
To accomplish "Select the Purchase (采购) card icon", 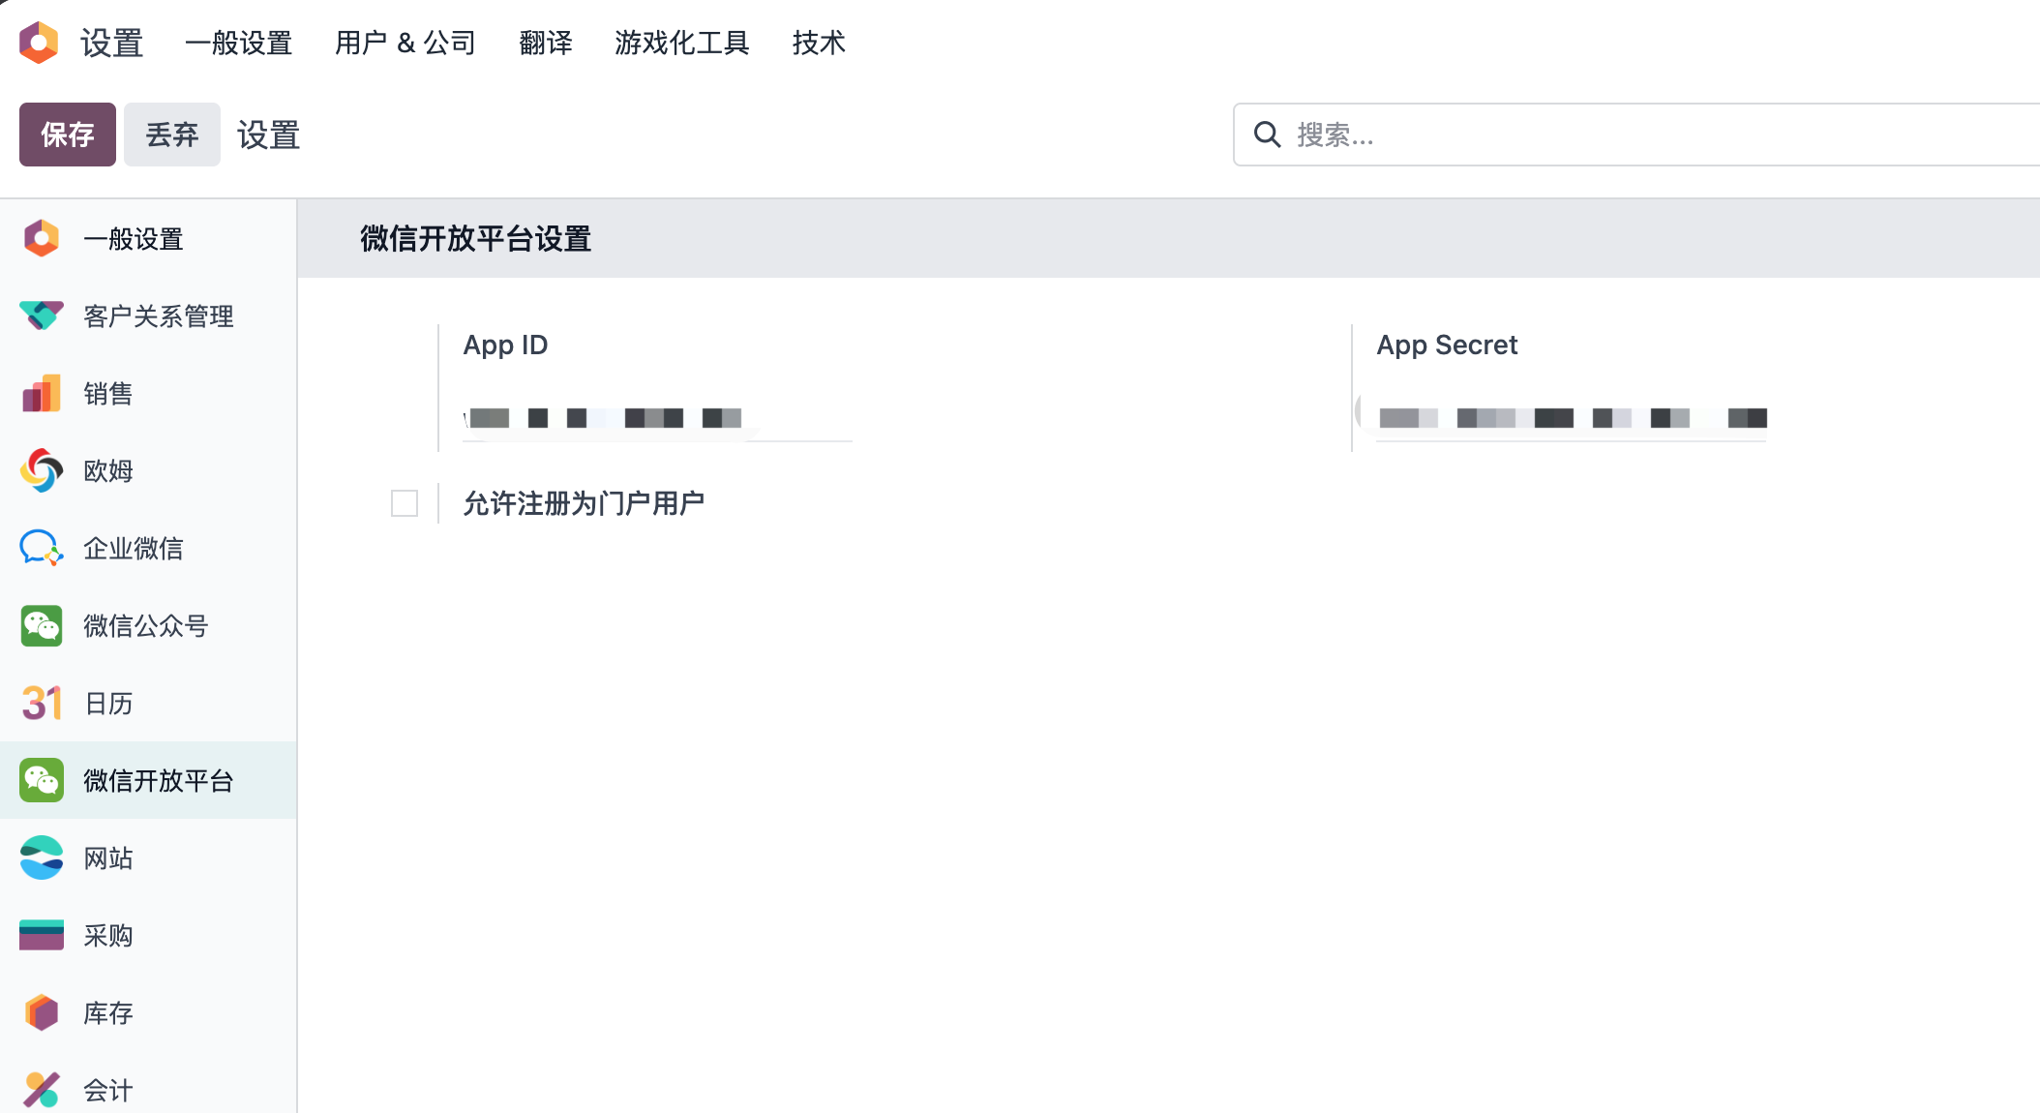I will 41,936.
